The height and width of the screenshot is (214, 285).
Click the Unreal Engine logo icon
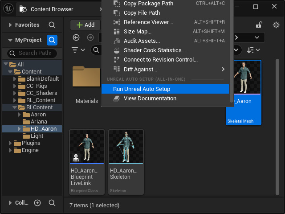tap(8, 8)
